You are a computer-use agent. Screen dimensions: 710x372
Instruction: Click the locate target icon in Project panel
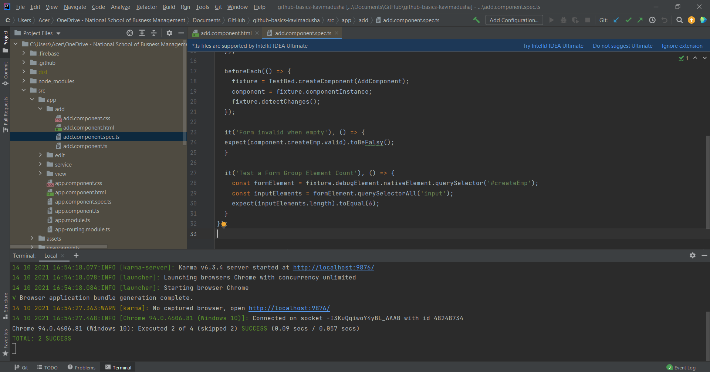(x=130, y=33)
